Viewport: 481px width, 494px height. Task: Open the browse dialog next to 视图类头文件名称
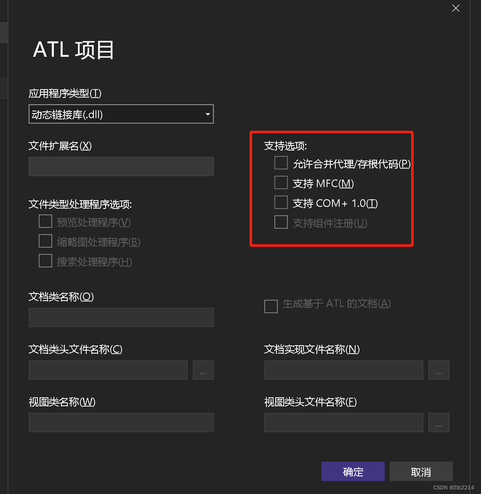pos(438,423)
